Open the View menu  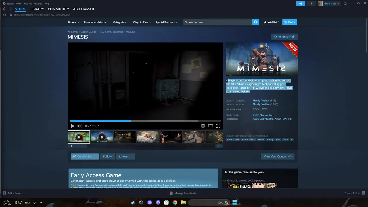(19, 3)
